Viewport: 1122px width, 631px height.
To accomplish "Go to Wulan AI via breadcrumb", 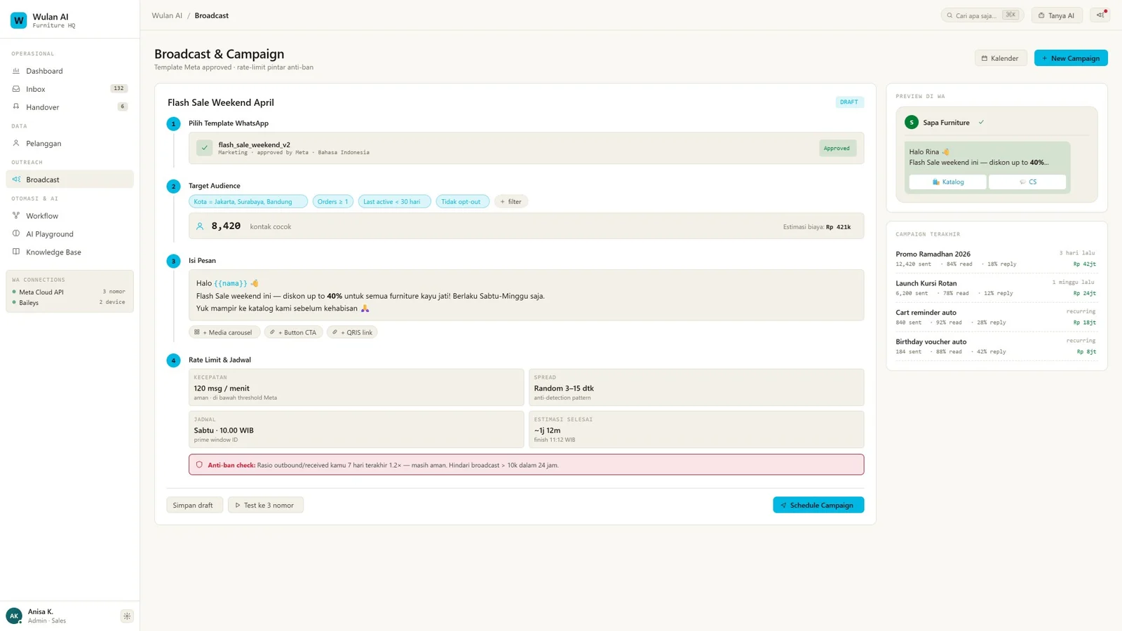I will (x=166, y=15).
